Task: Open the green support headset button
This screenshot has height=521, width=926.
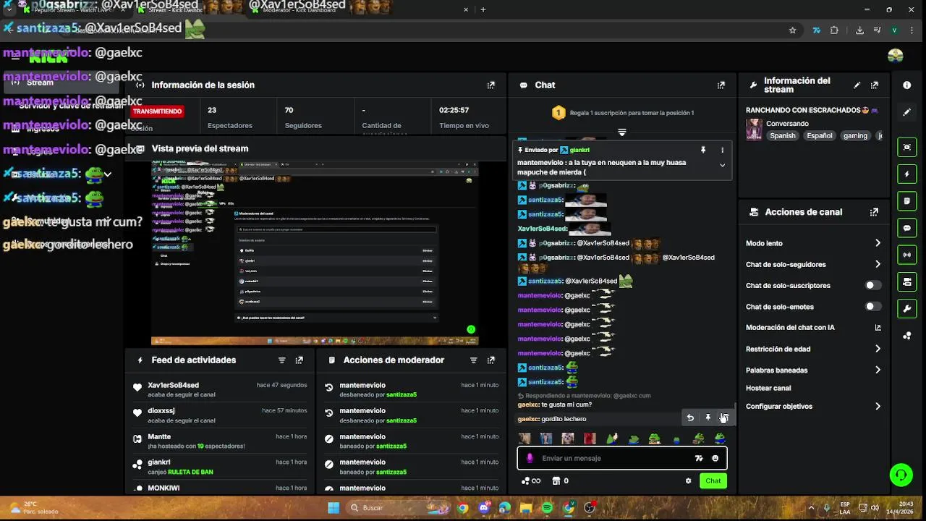Action: [x=901, y=475]
